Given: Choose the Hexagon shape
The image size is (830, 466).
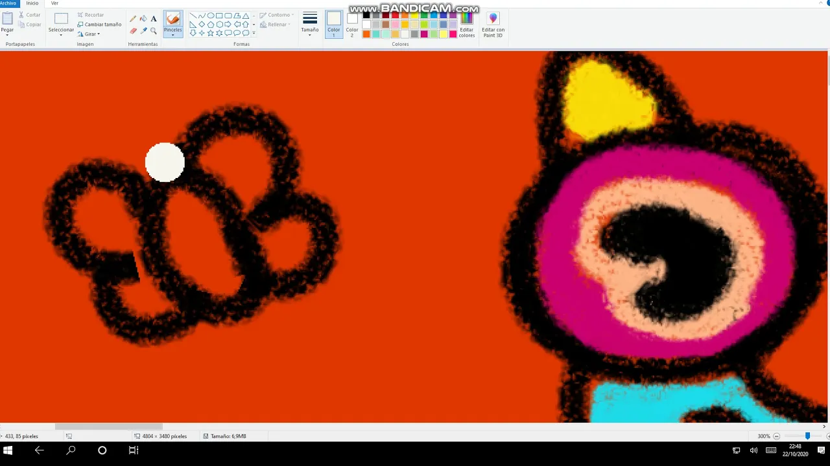Looking at the screenshot, I should (219, 25).
